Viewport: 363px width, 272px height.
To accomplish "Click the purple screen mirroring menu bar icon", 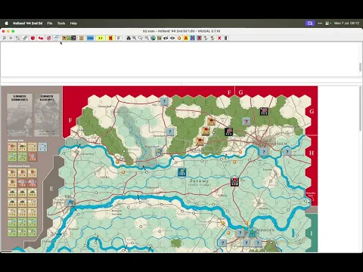I will tap(310, 23).
